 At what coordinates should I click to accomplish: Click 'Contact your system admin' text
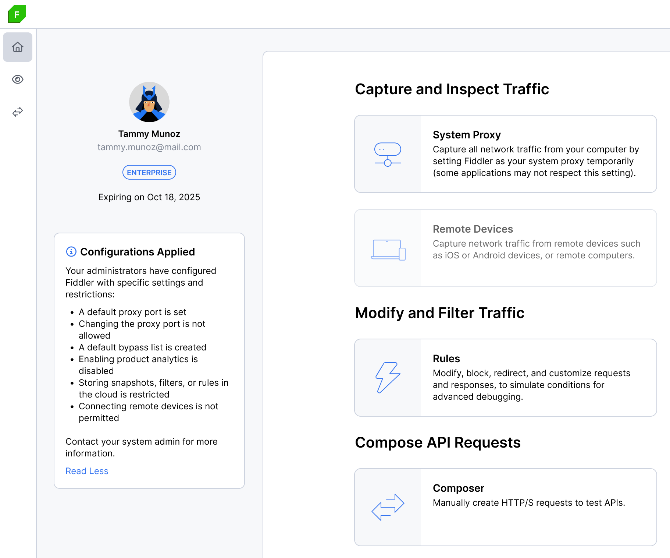[x=142, y=448]
